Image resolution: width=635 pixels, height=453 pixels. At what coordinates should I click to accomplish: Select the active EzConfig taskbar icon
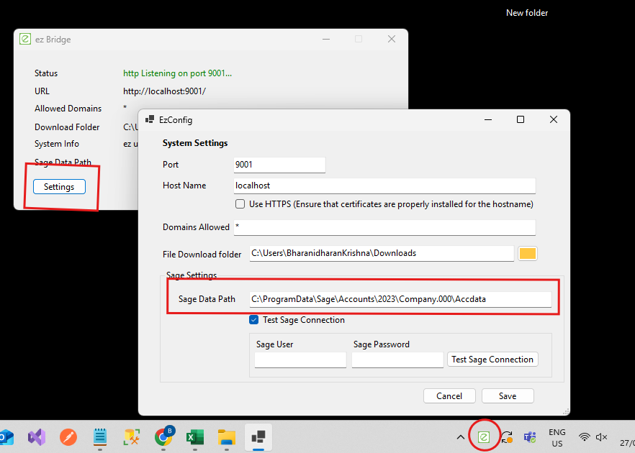click(x=258, y=437)
